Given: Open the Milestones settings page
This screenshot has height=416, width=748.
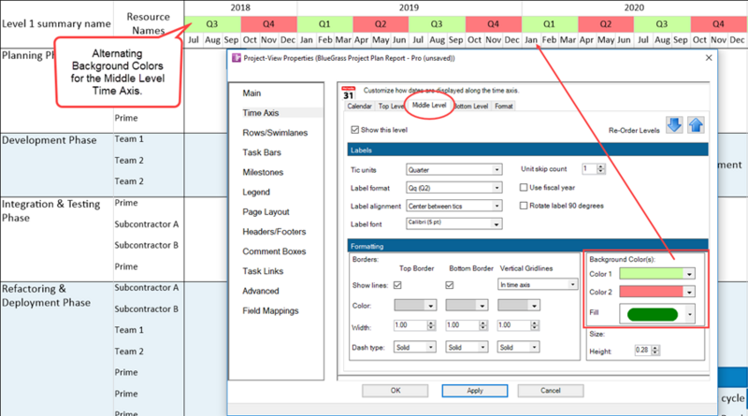Looking at the screenshot, I should (x=263, y=172).
